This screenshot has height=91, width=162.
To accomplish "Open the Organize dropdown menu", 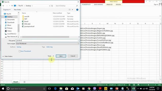I will [7, 10].
